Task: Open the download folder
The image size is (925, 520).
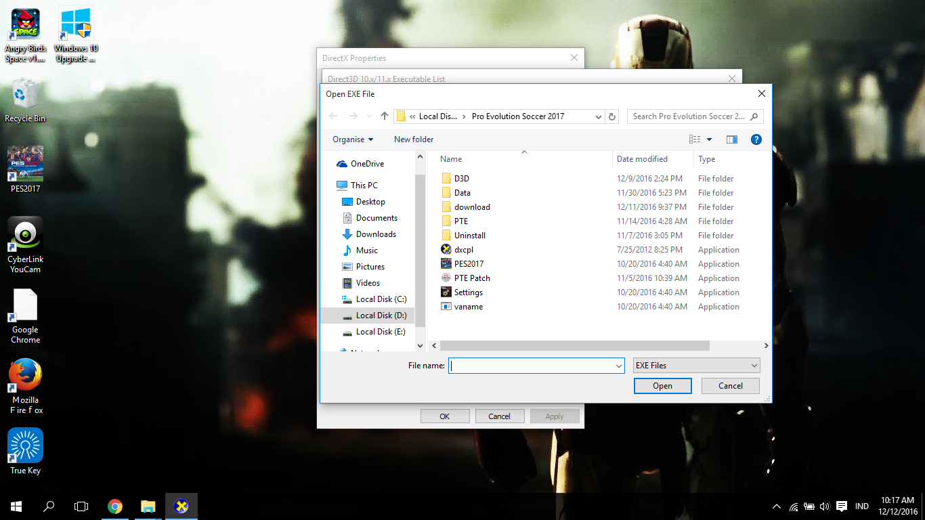Action: pyautogui.click(x=472, y=207)
